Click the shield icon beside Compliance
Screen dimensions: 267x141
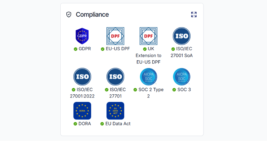click(x=69, y=15)
